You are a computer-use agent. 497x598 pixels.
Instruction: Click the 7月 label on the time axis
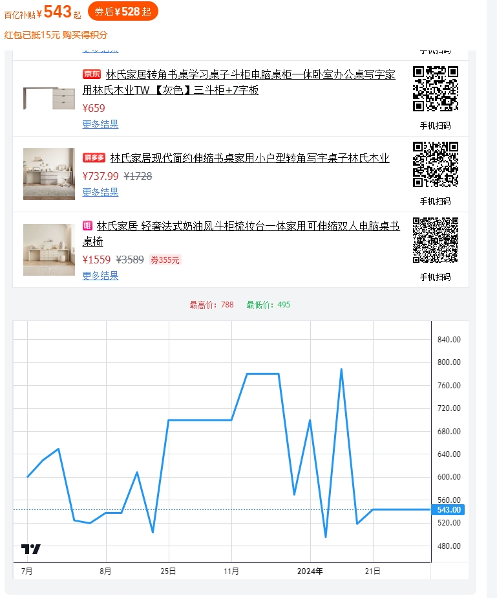tap(27, 571)
